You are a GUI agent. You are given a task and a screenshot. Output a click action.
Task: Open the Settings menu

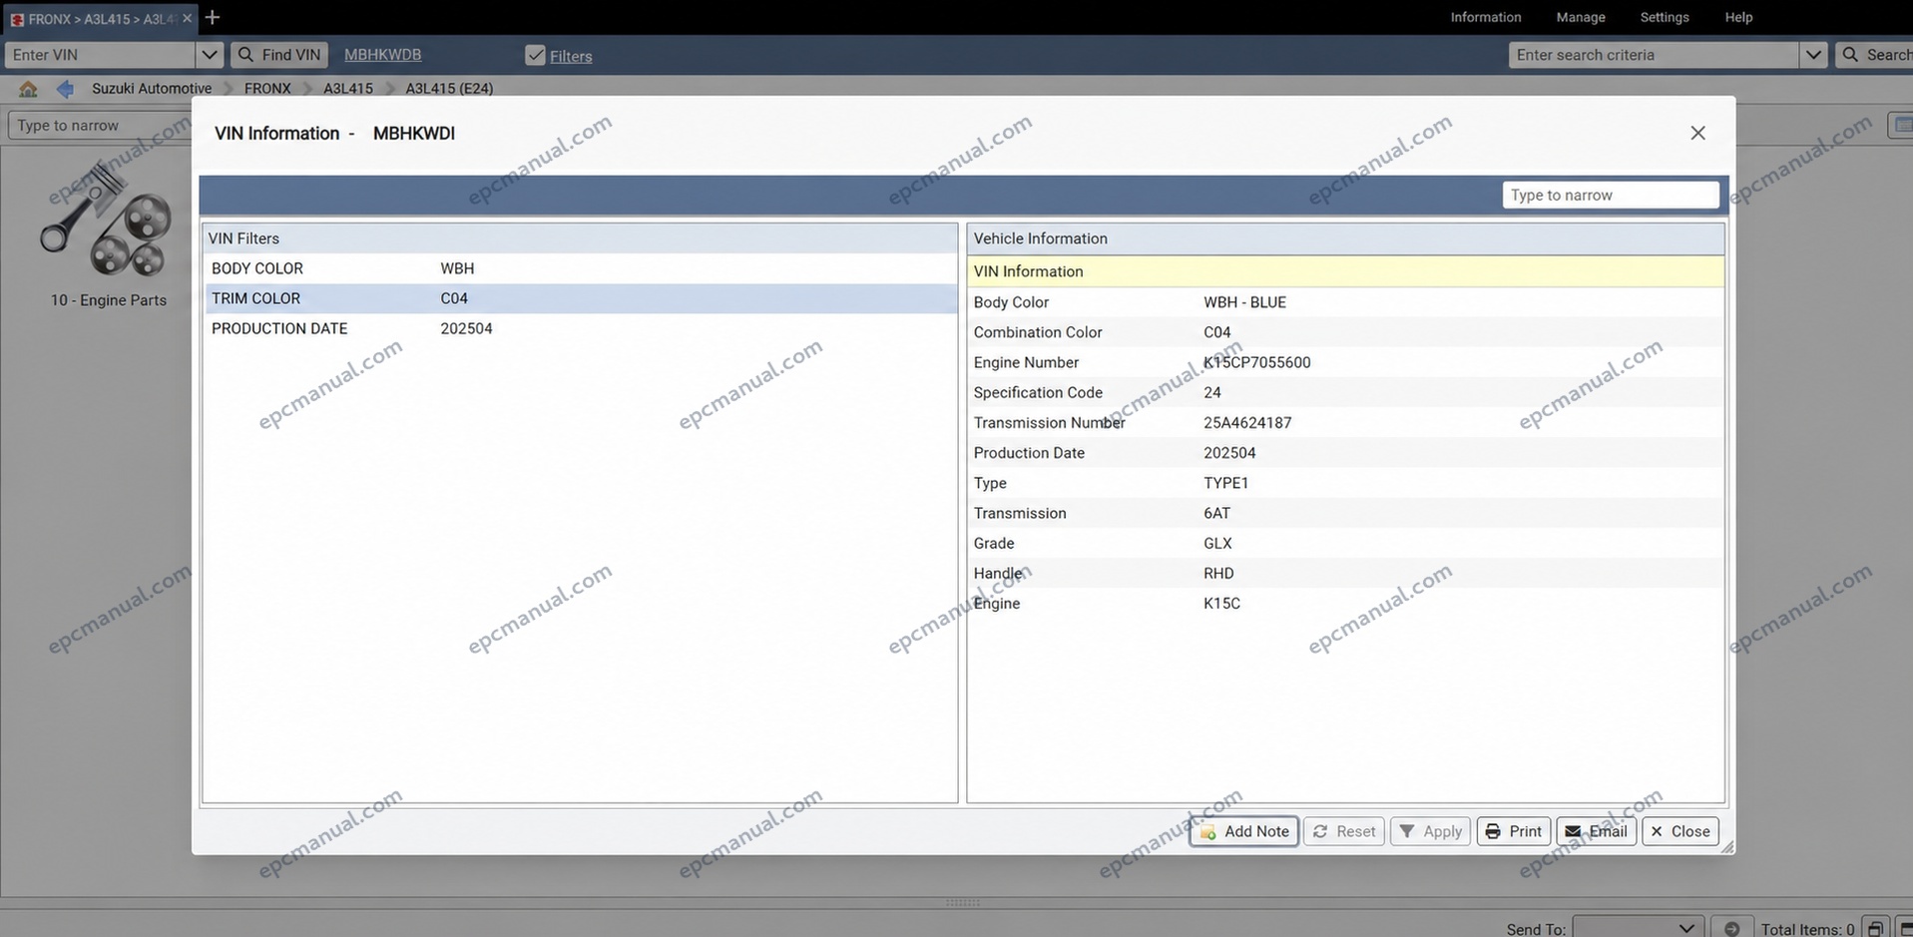[1665, 17]
